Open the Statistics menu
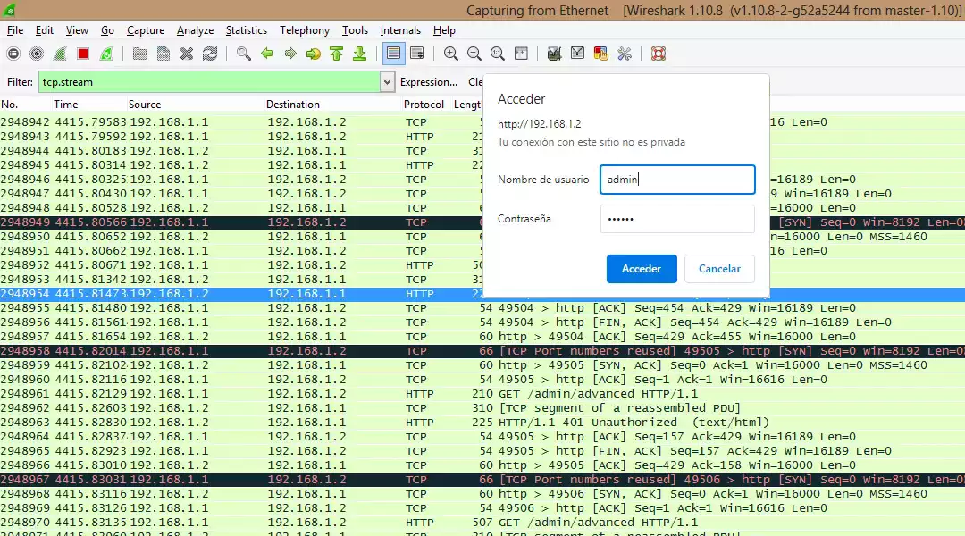Screen dimensions: 965x536 tap(247, 30)
